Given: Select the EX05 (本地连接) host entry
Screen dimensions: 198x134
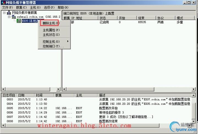Looking at the screenshot, I should click(30, 21).
